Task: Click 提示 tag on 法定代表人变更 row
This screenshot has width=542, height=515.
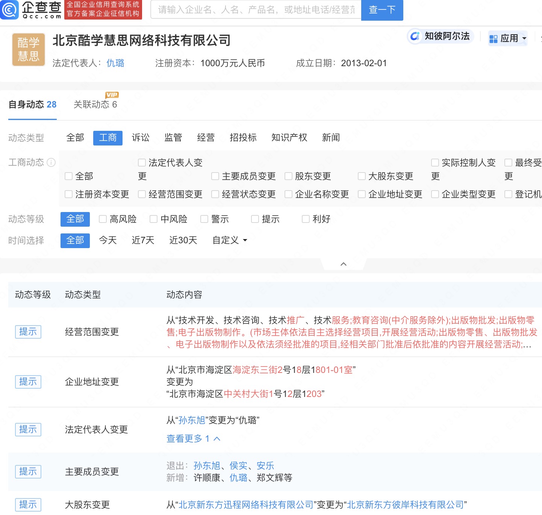Action: click(28, 430)
